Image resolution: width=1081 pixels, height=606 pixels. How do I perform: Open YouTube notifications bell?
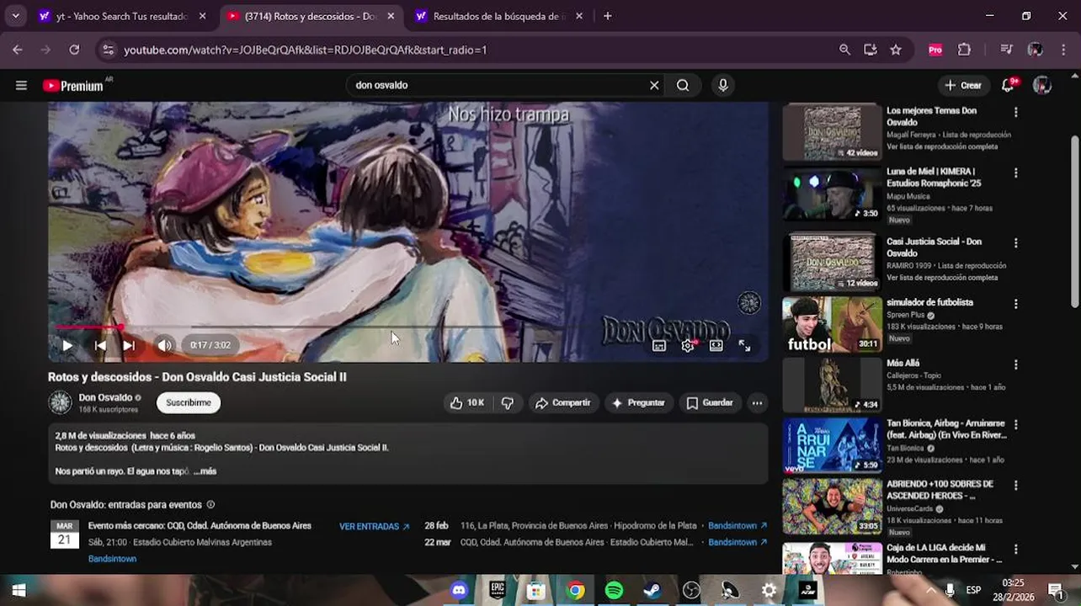pyautogui.click(x=1008, y=85)
